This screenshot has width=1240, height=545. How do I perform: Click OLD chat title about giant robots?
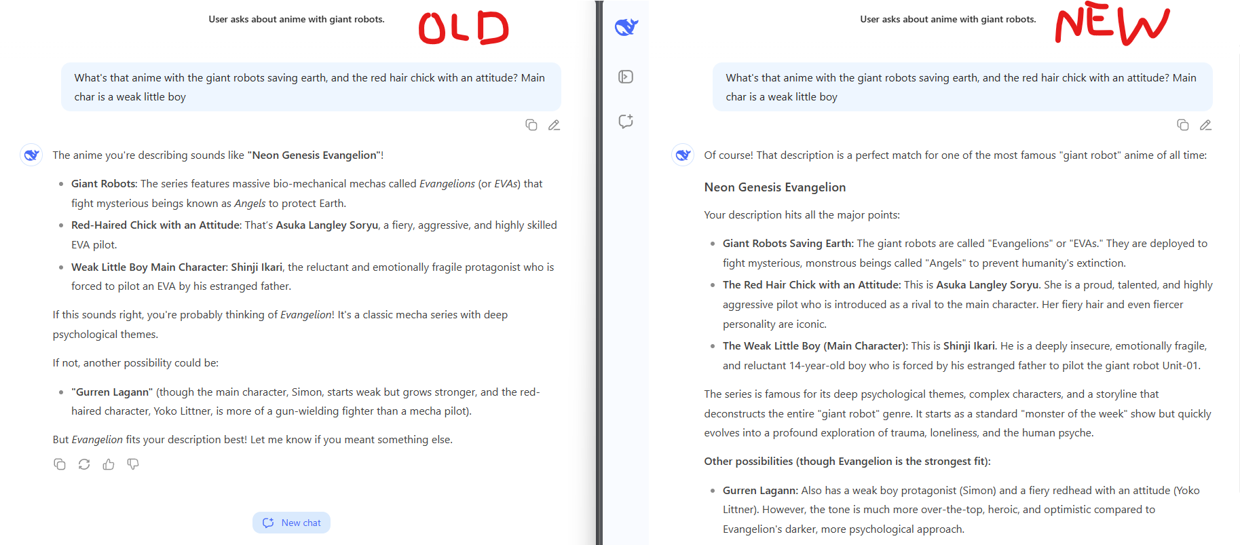[297, 19]
